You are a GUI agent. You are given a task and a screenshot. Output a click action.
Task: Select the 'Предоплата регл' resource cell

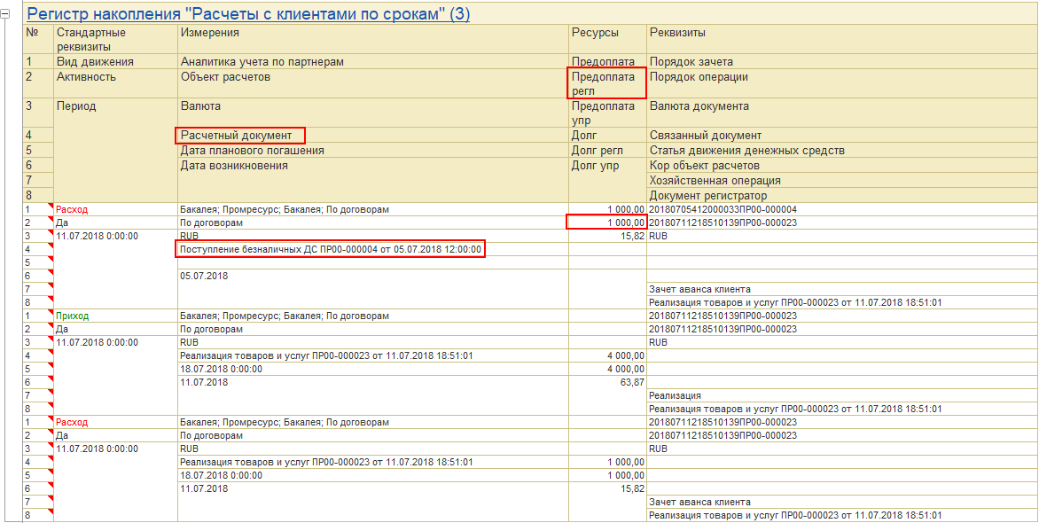(607, 83)
